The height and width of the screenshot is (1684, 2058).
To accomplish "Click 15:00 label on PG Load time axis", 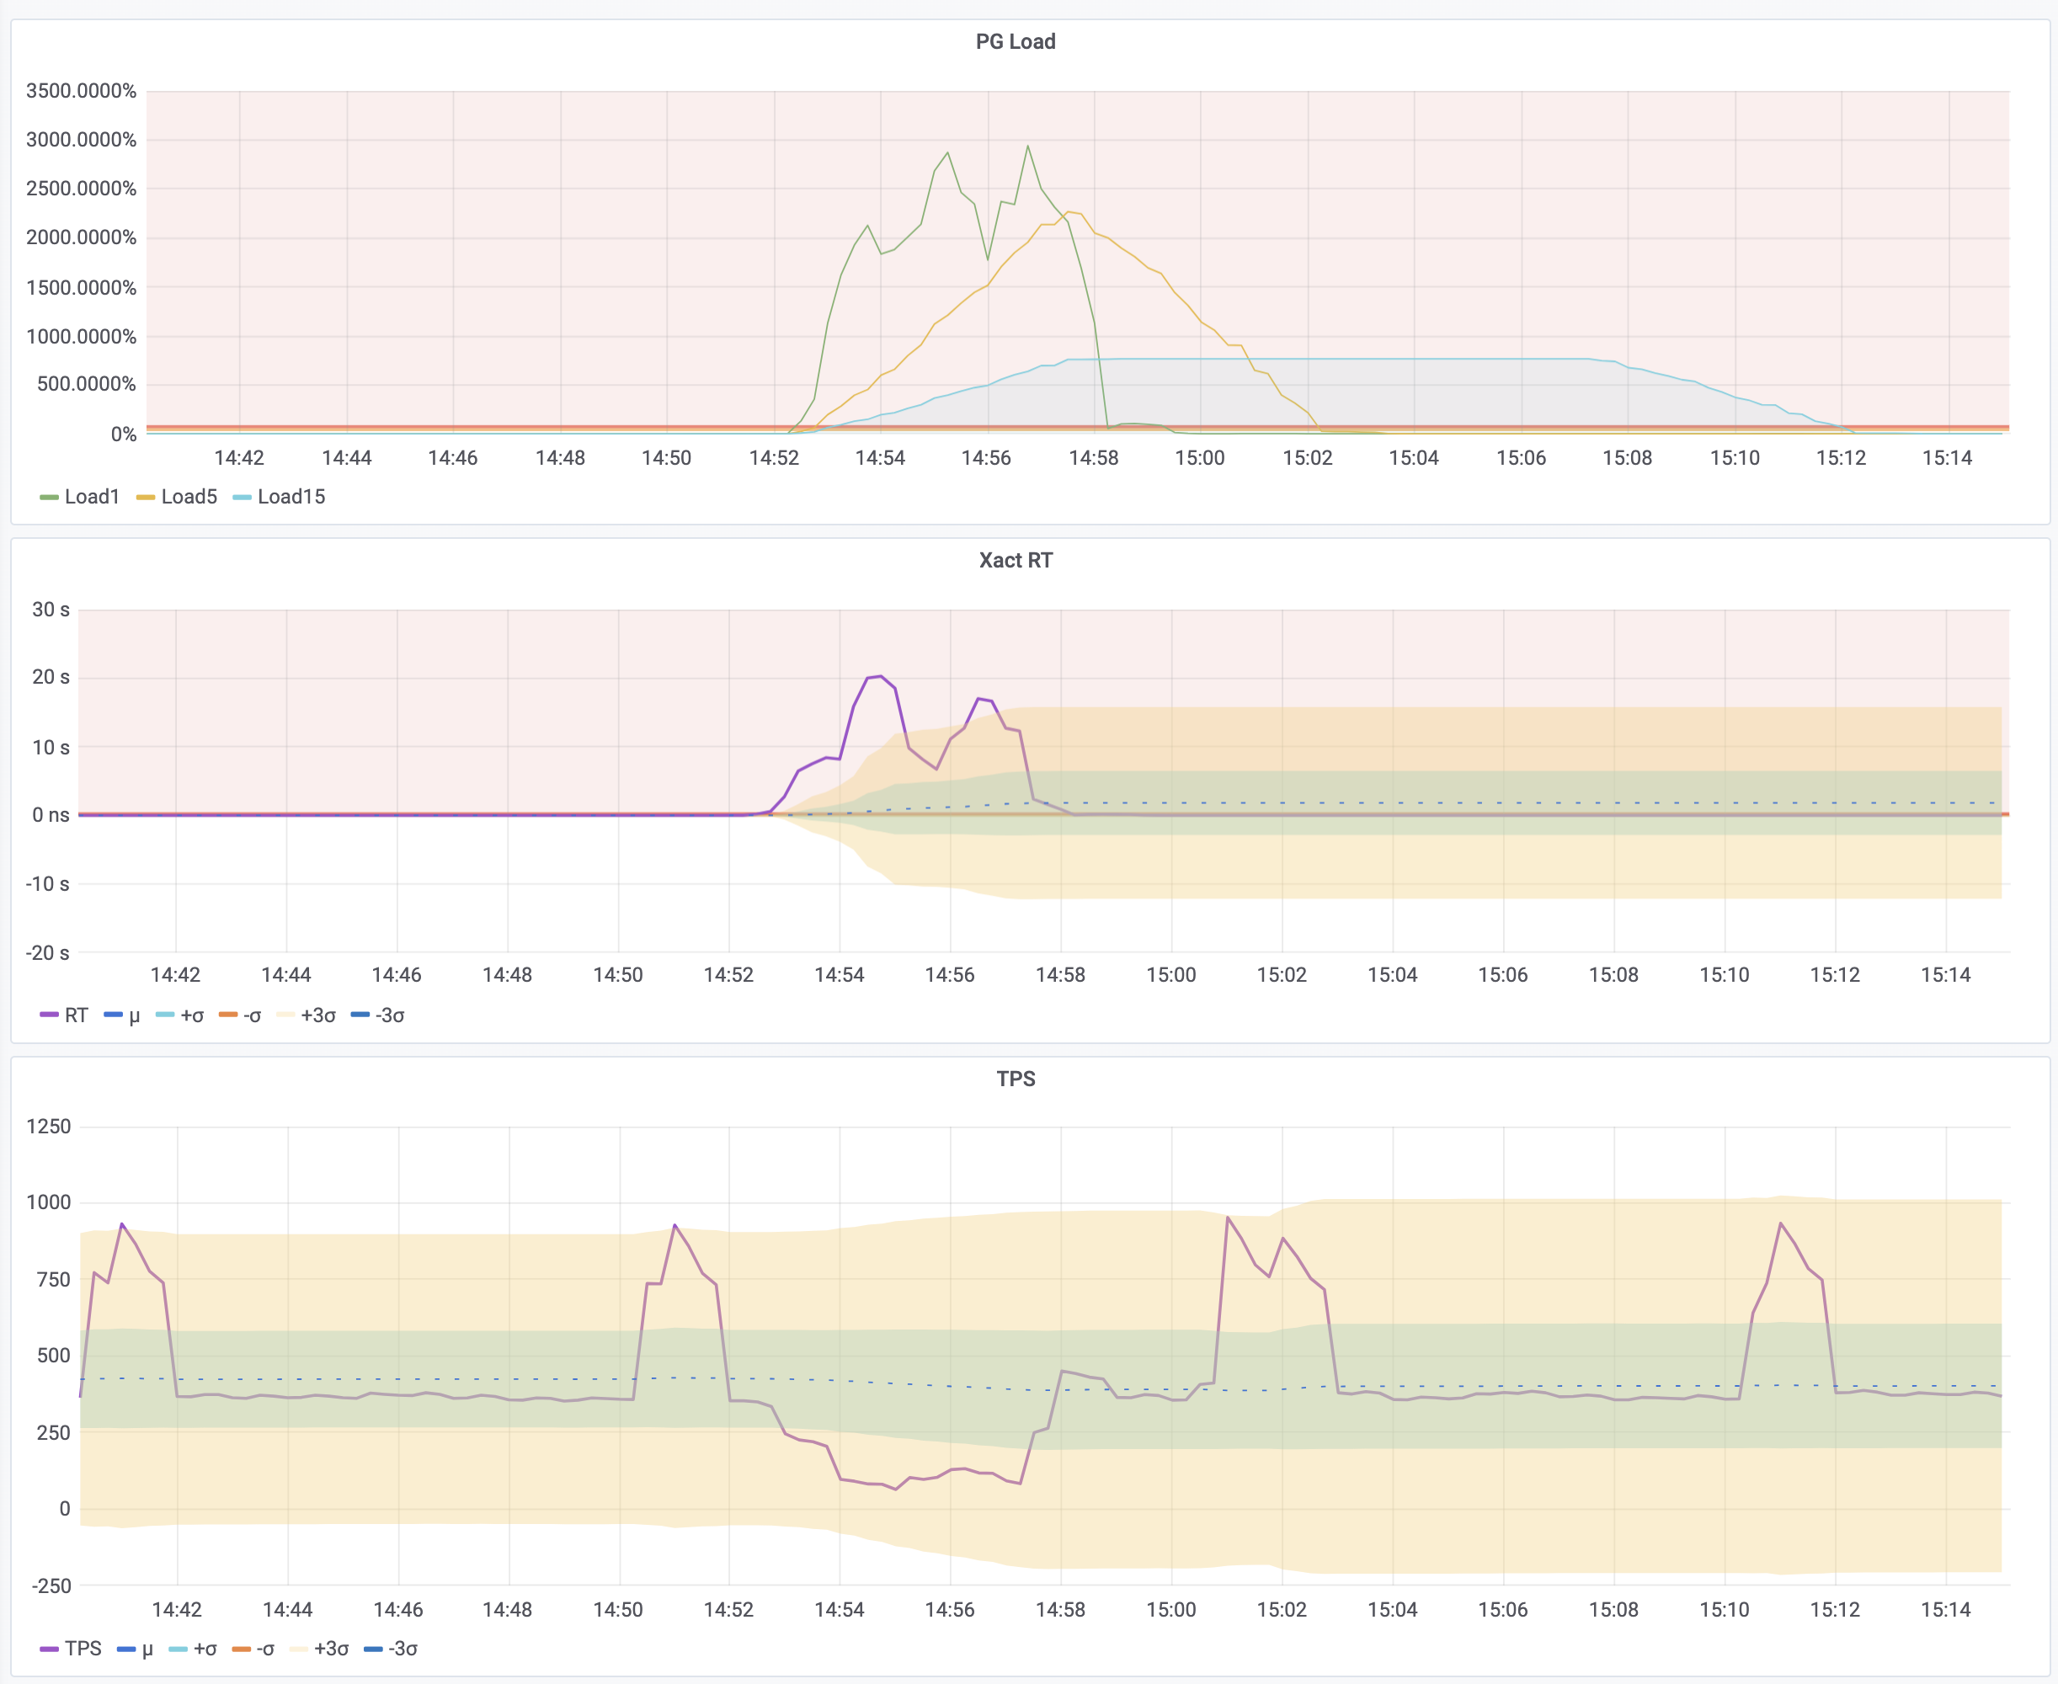I will tap(1200, 458).
